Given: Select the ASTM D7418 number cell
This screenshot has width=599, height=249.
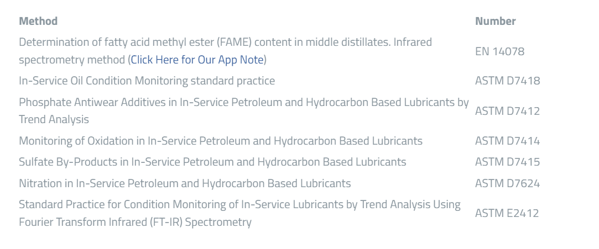Looking at the screenshot, I should click(507, 81).
